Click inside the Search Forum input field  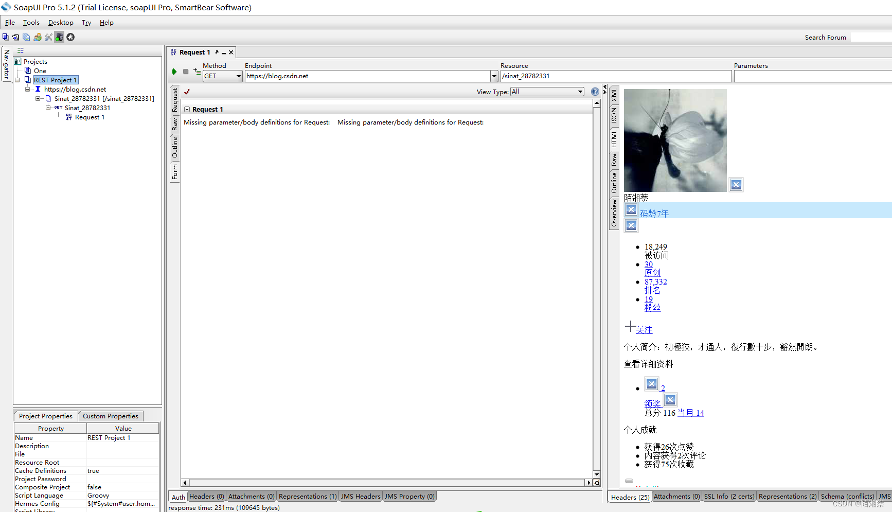tap(871, 37)
